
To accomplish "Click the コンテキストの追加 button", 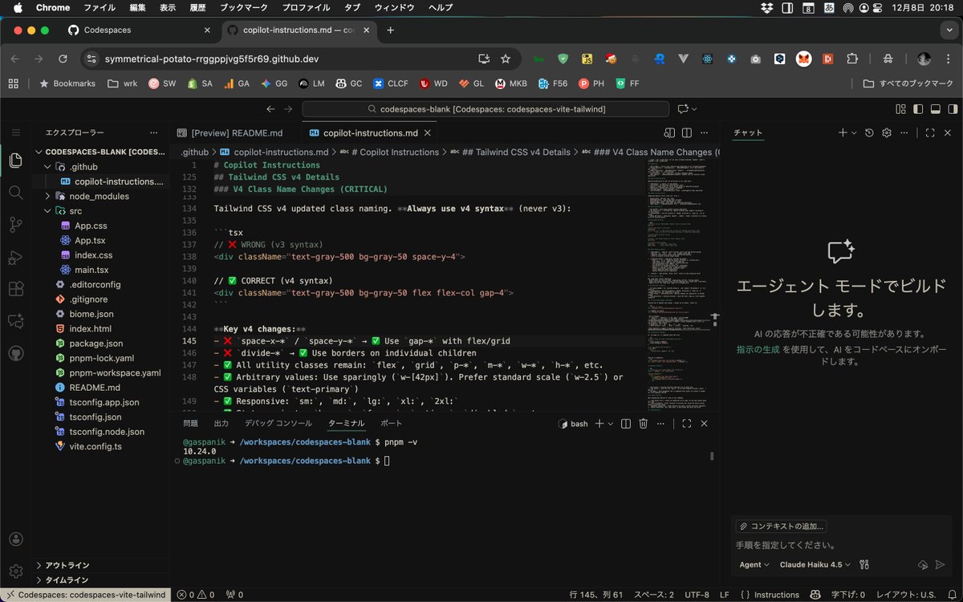I will click(782, 526).
